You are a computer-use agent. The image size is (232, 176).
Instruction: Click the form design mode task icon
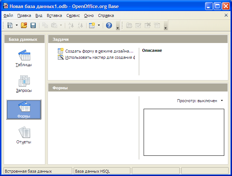coord(61,51)
